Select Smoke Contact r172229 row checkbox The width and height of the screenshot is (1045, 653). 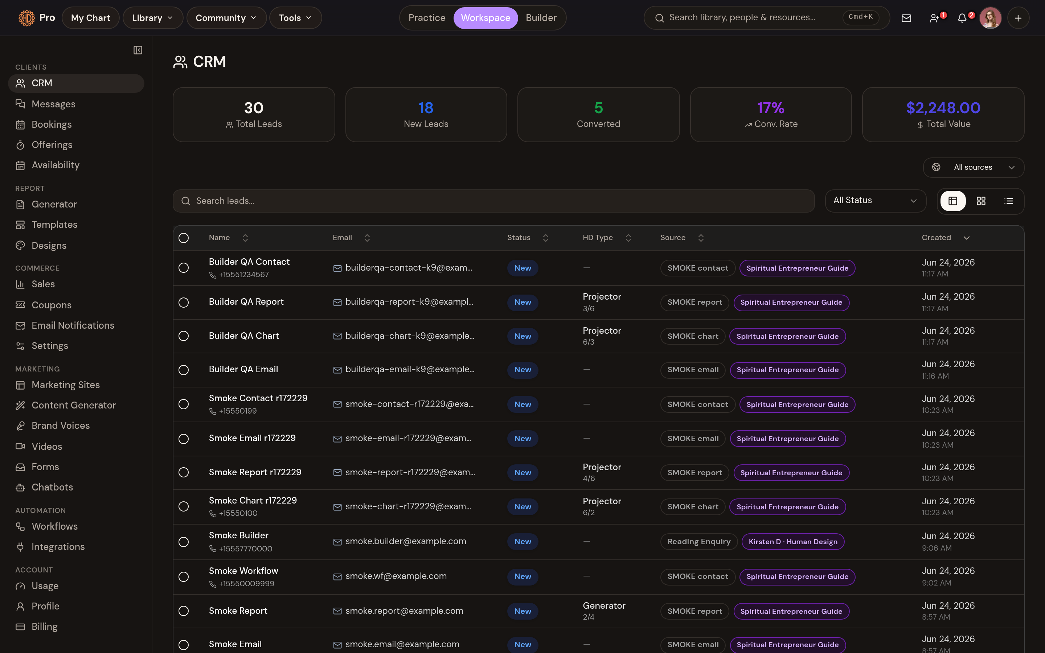coord(184,404)
